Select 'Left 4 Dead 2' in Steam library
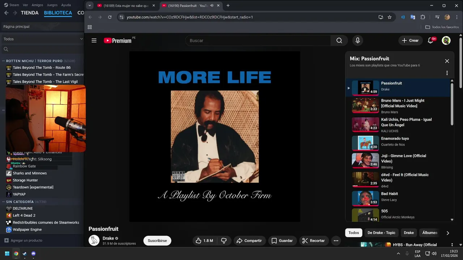This screenshot has height=260, width=463. tap(24, 216)
